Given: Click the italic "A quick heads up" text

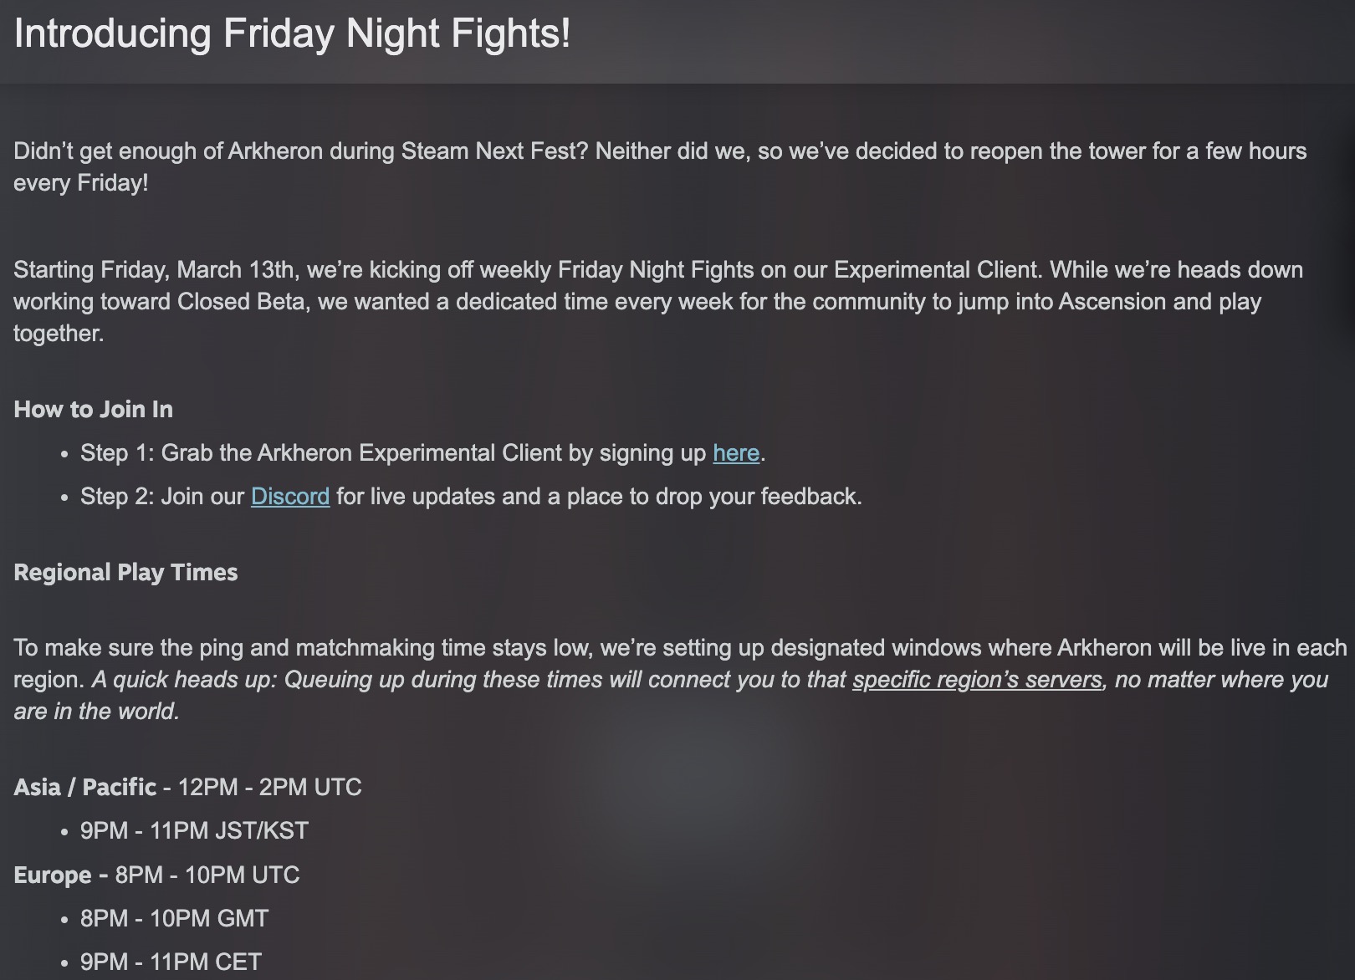Looking at the screenshot, I should pyautogui.click(x=182, y=680).
